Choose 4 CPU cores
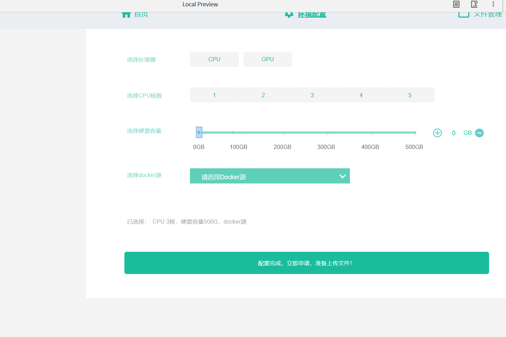 click(361, 95)
